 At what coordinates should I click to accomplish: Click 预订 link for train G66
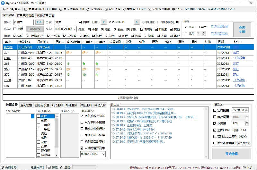pyautogui.click(x=236, y=64)
